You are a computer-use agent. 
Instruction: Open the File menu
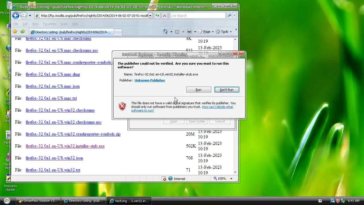(16, 24)
